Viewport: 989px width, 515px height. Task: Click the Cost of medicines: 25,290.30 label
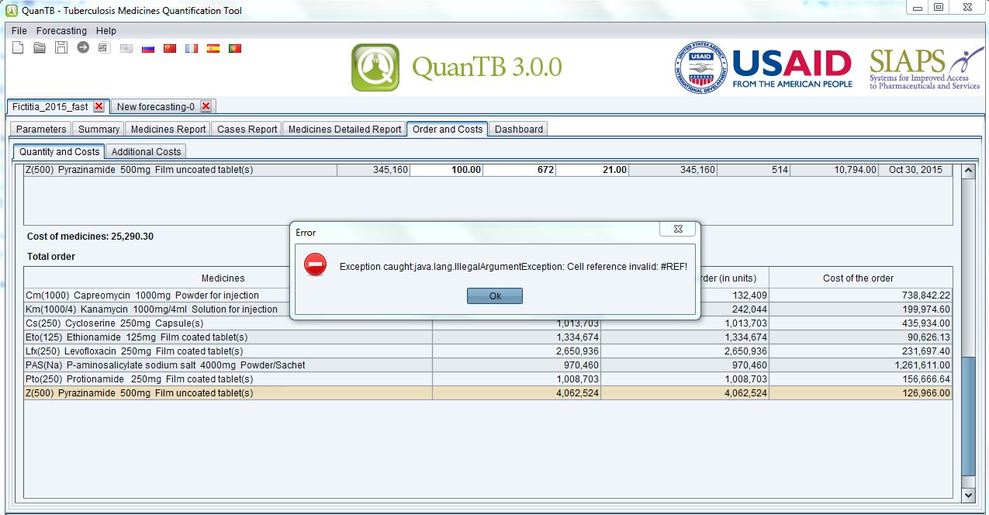tap(90, 237)
